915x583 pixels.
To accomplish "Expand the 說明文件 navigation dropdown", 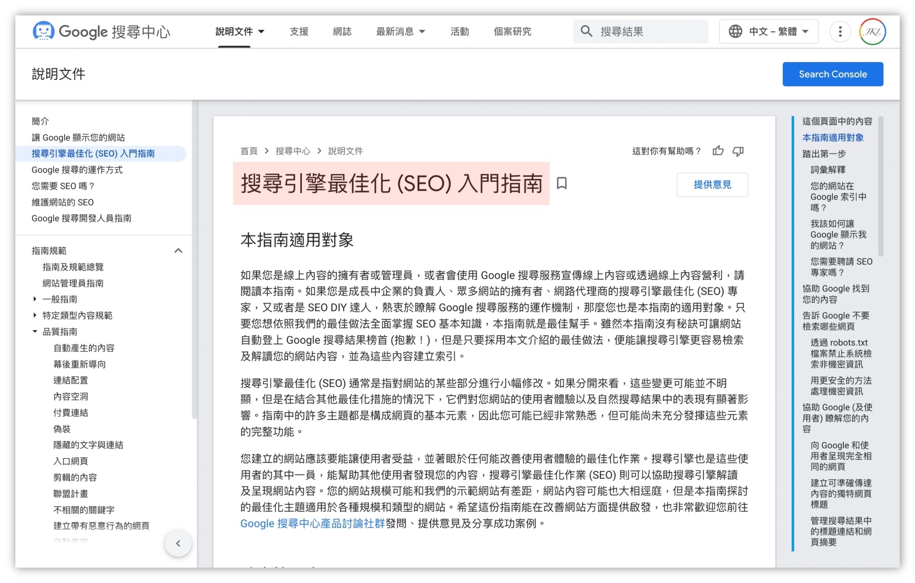I will pos(240,31).
